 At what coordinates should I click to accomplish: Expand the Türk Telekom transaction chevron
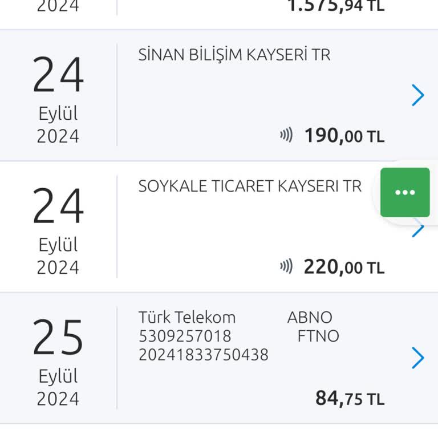tap(418, 358)
